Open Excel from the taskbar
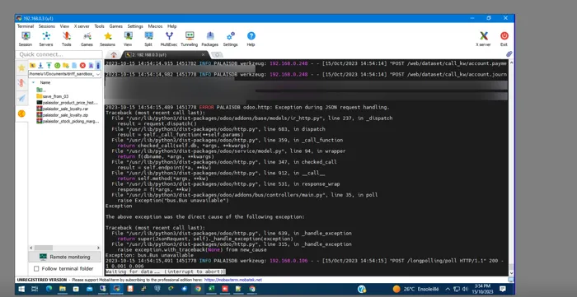Image resolution: width=577 pixels, height=297 pixels. [212, 289]
